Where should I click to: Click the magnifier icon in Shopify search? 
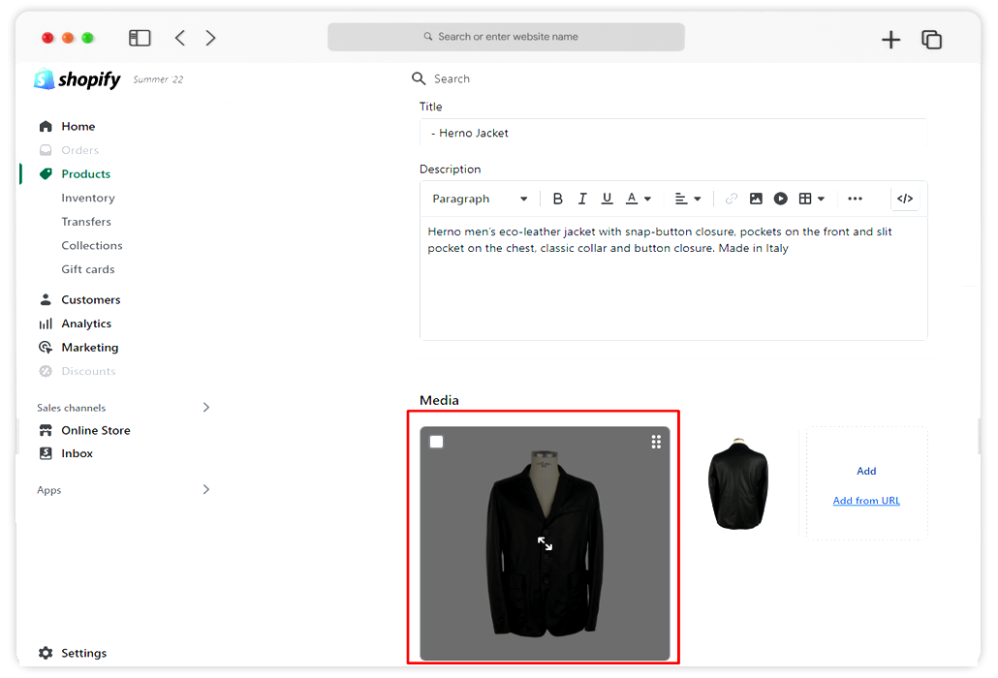(419, 78)
